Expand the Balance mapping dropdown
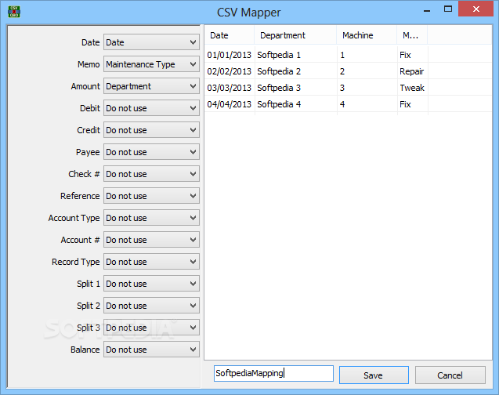This screenshot has width=499, height=395. click(151, 350)
